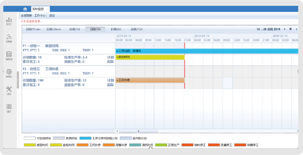The height and width of the screenshot is (155, 303).
Task: Click the horizontal scrollbar thumb
Action: point(138,131)
